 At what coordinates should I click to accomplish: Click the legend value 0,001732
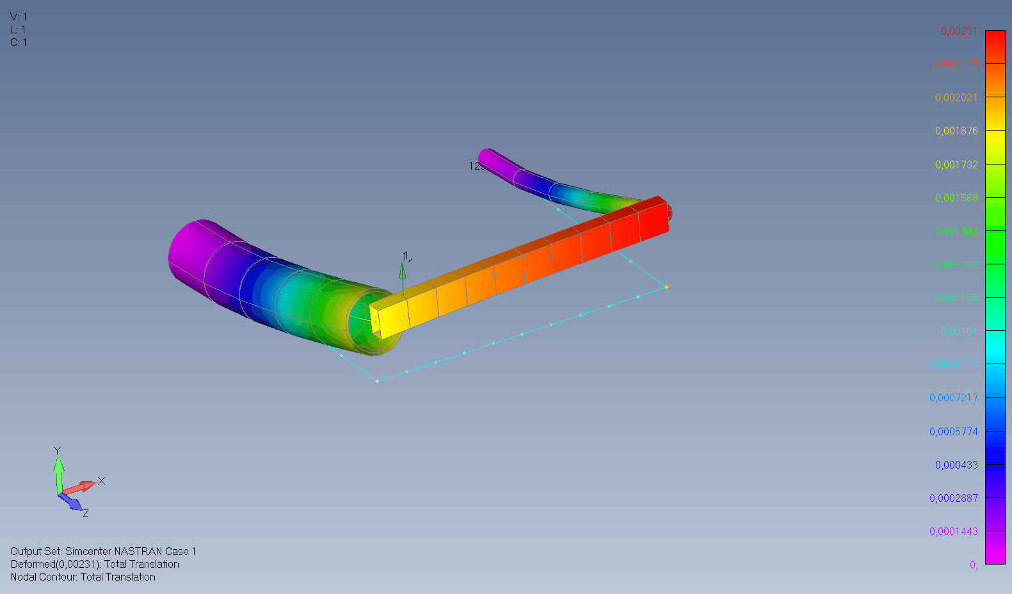pos(956,165)
